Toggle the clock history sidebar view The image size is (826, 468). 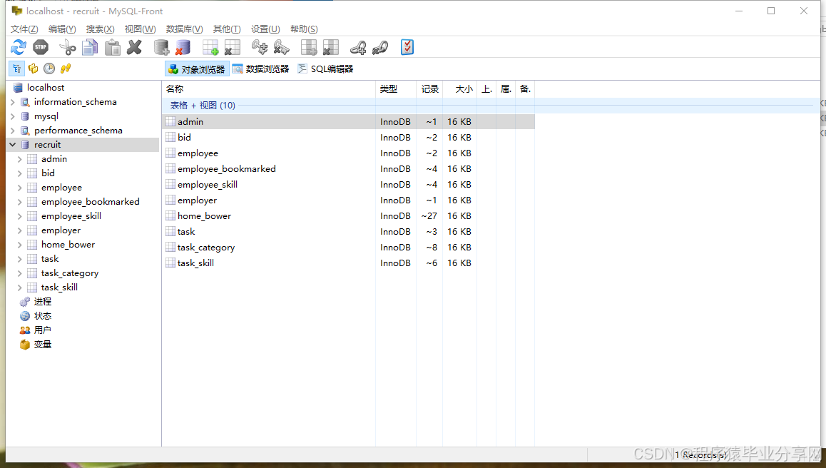pos(49,68)
